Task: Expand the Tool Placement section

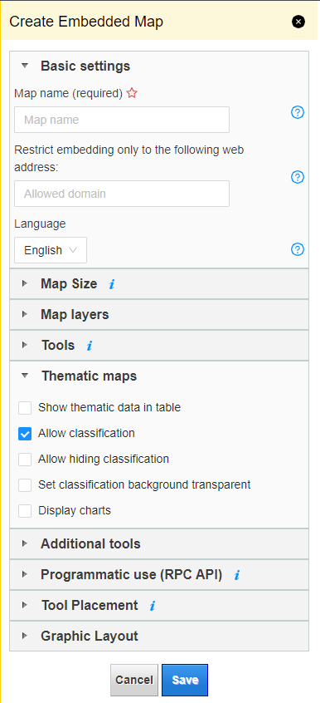Action: pos(159,605)
